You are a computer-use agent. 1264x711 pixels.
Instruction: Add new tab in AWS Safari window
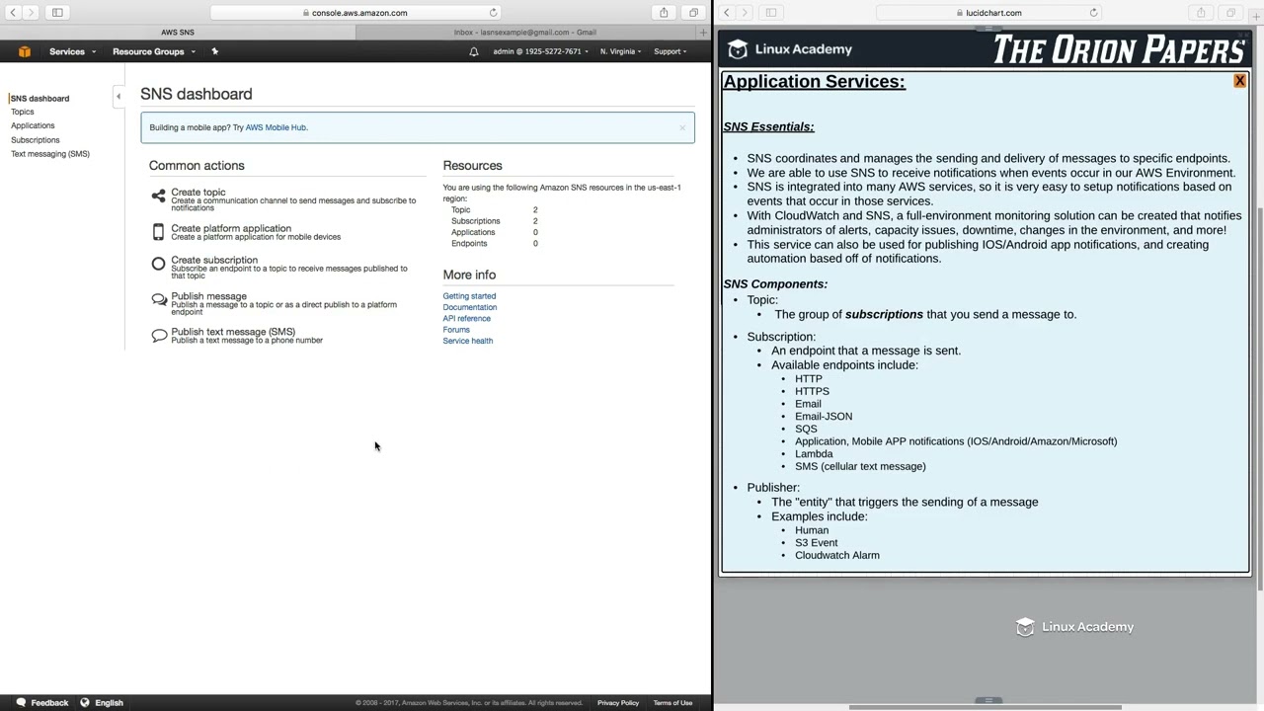703,33
